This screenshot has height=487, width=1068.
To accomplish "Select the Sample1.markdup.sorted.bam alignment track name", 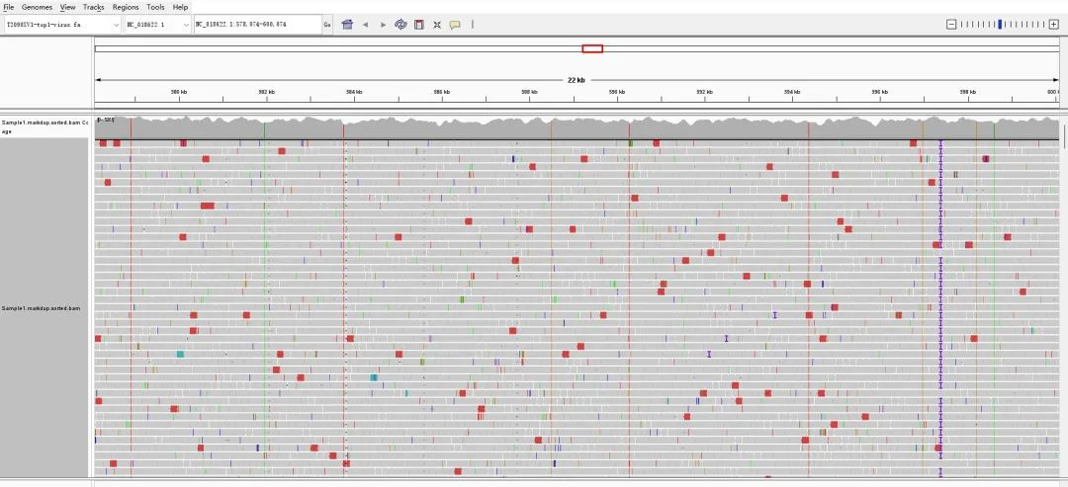I will (41, 308).
